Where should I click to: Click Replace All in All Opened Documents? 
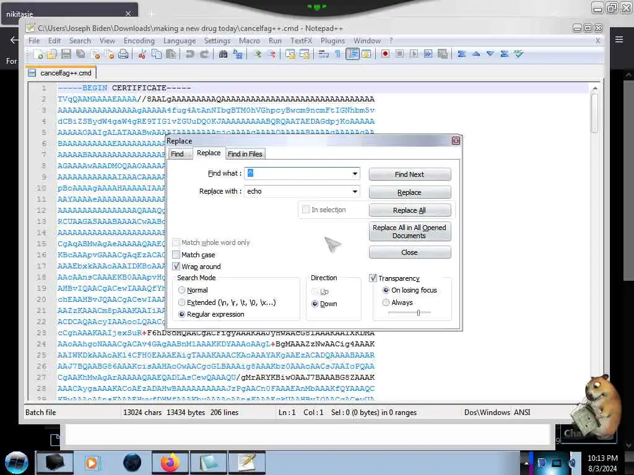tap(410, 231)
